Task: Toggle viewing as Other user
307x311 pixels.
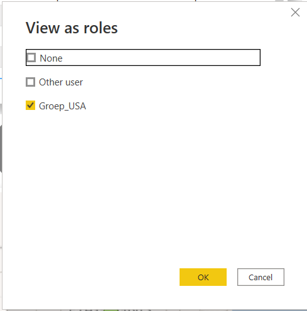Action: point(30,82)
